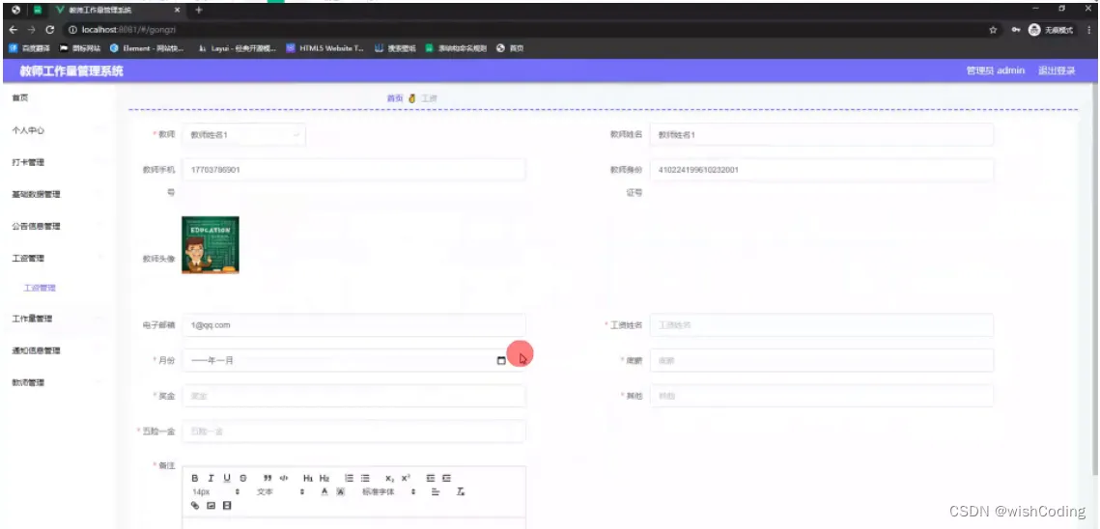Viewport: 1100px width, 529px height.
Task: Expand 教师管理 in the sidebar
Action: pyautogui.click(x=58, y=382)
